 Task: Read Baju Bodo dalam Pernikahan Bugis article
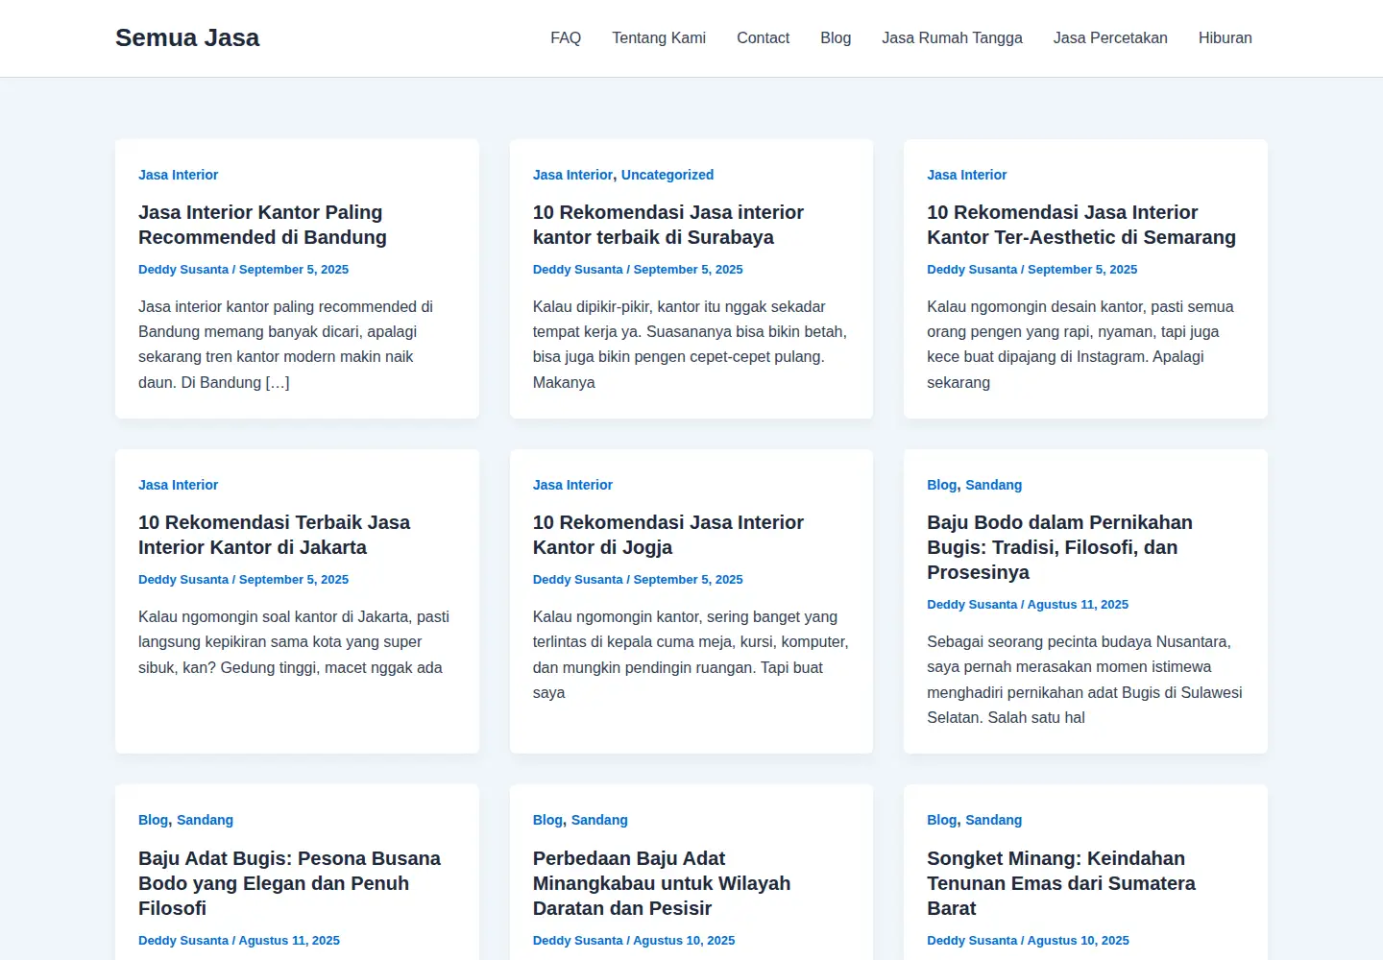pos(1059,547)
